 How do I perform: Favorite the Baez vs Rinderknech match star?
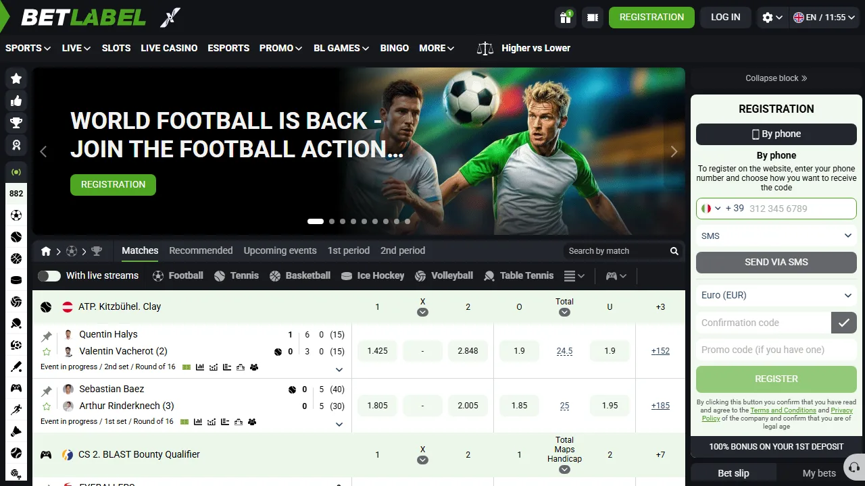[x=47, y=406]
